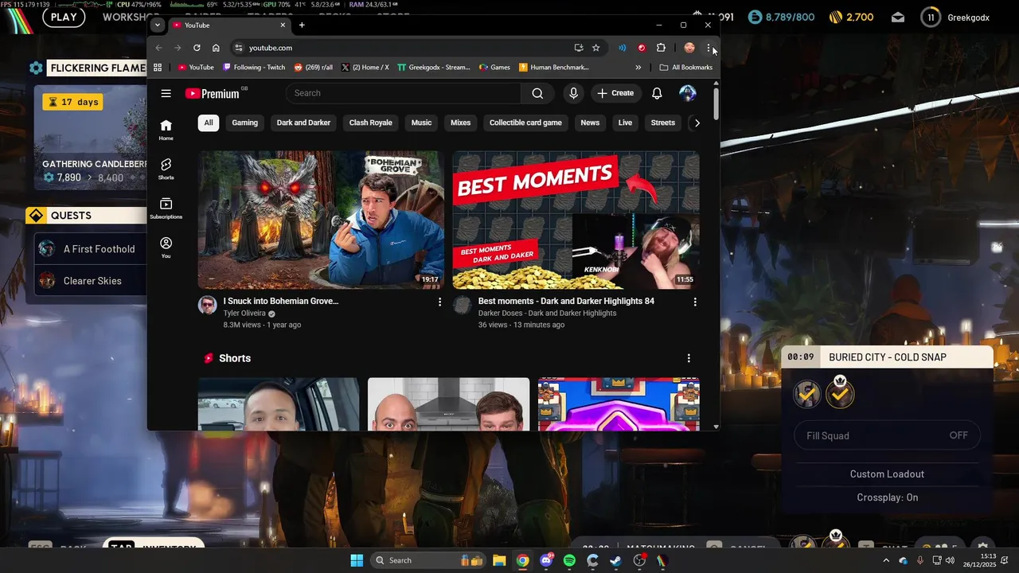
Task: Open the Games bookmark
Action: (x=494, y=68)
